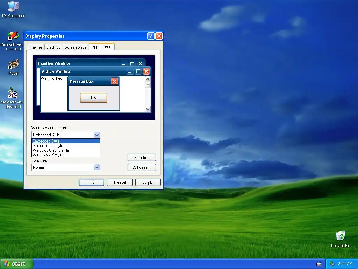358x269 pixels.
Task: Choose Windows Classic style option
Action: 66,150
